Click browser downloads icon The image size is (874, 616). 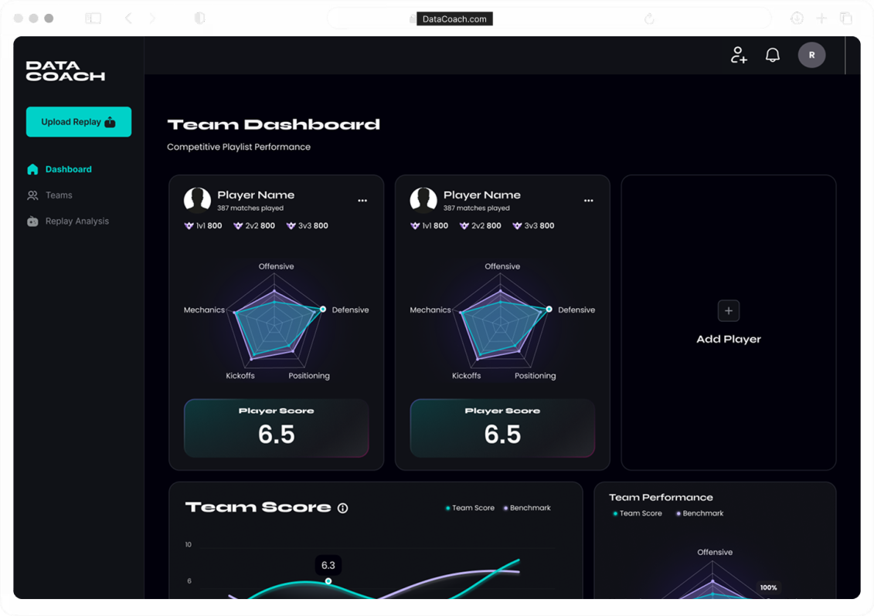tap(797, 19)
